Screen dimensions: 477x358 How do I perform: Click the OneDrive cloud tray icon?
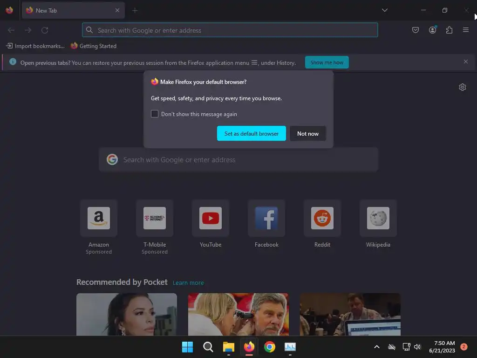pyautogui.click(x=392, y=347)
